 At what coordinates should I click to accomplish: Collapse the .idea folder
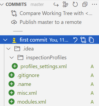coord(9,49)
